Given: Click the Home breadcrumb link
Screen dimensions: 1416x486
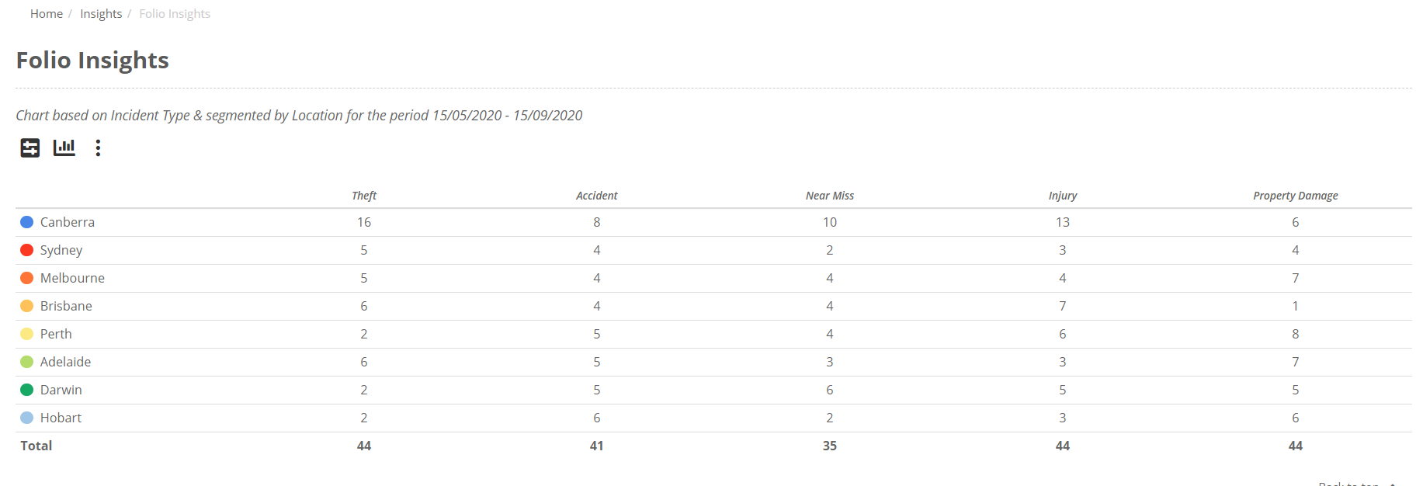Looking at the screenshot, I should point(47,14).
